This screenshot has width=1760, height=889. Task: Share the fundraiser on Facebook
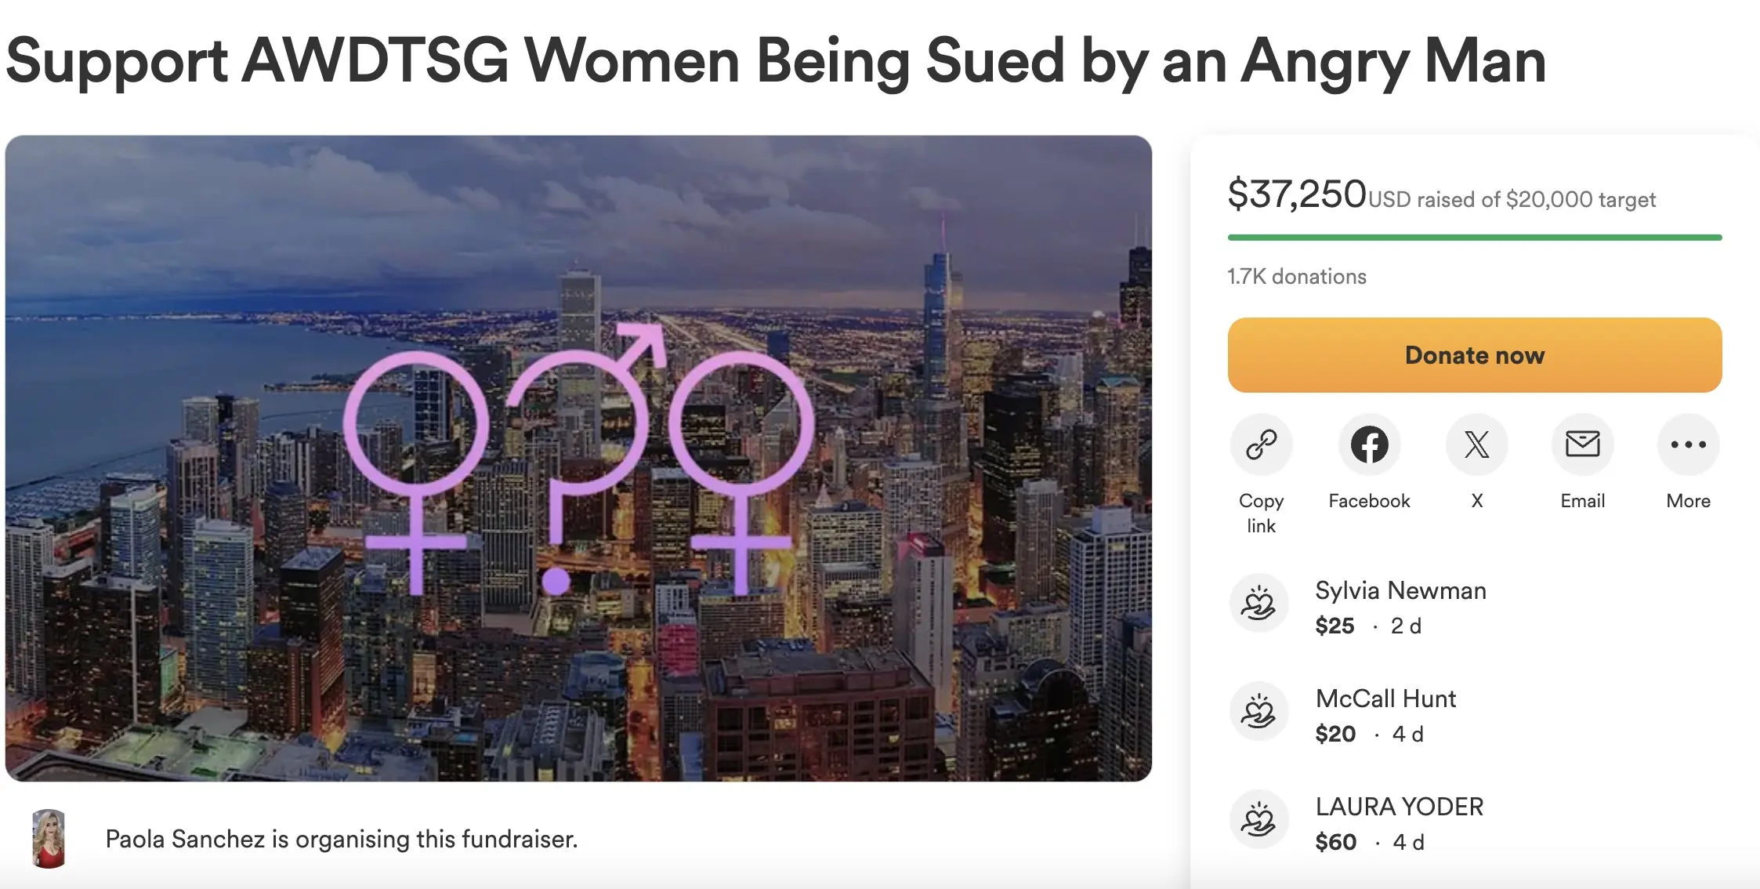(1367, 444)
